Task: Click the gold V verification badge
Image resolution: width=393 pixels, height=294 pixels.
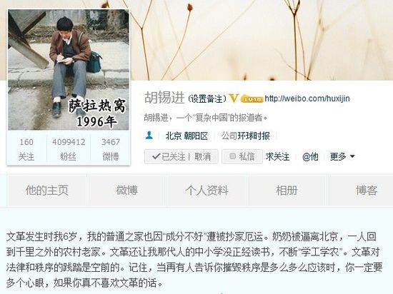Action: pyautogui.click(x=234, y=98)
